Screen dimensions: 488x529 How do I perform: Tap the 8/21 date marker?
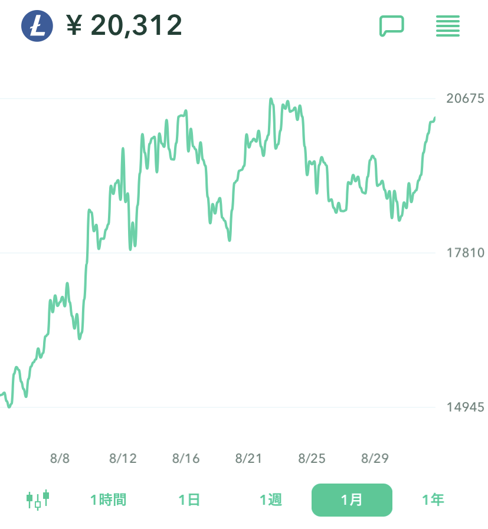[x=248, y=458]
